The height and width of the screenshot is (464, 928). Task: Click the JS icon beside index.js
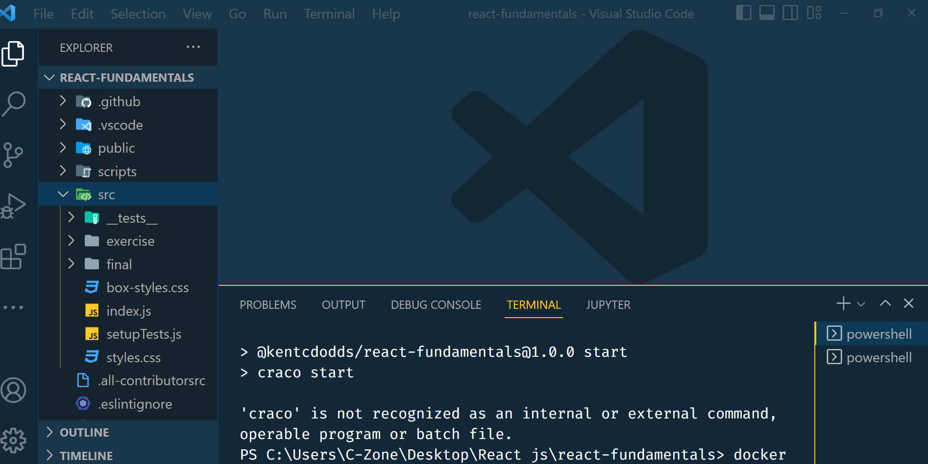click(x=92, y=311)
